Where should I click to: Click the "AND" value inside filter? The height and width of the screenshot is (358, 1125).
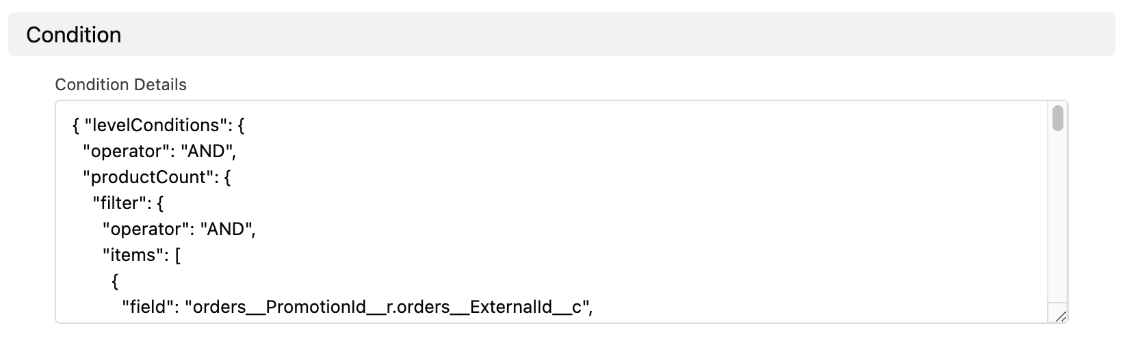pos(224,230)
